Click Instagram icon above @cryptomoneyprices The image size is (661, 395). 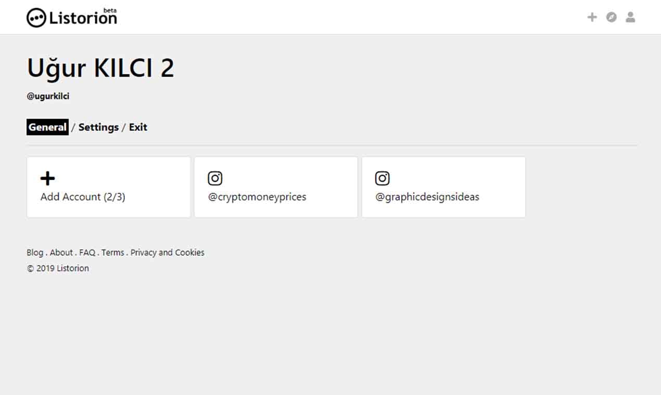pos(215,178)
